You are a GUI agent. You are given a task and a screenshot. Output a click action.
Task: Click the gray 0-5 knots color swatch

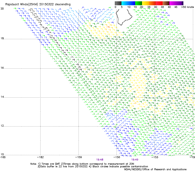click(118, 3)
